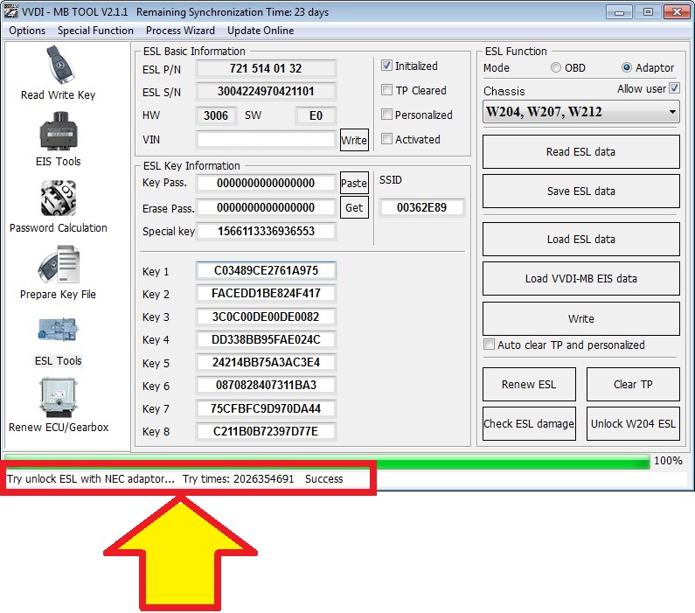The width and height of the screenshot is (695, 613).
Task: Click the Key 7 field 75CFBFC9D970DA44
Action: [x=266, y=408]
